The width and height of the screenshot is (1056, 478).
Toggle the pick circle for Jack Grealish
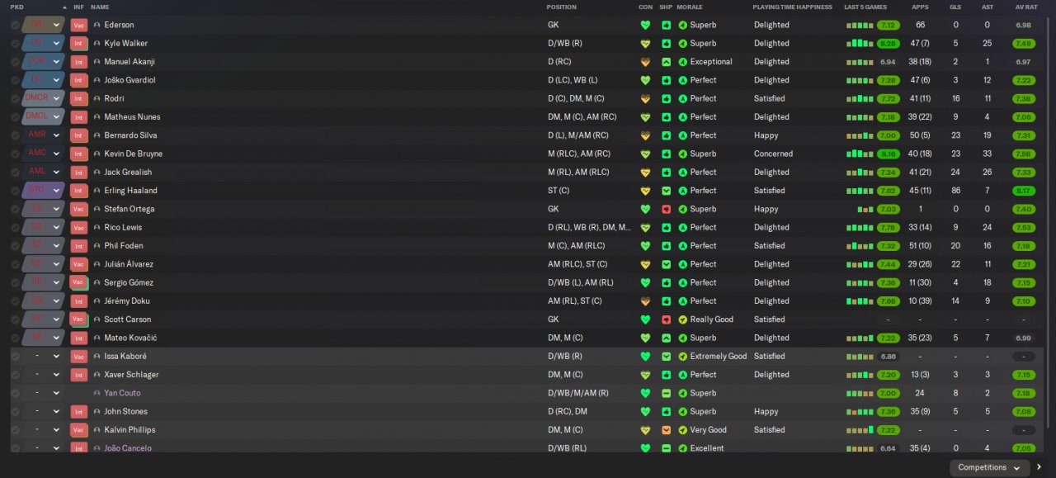[x=15, y=173]
